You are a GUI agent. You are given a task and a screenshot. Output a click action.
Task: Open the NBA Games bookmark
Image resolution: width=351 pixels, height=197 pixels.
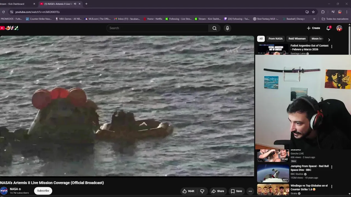pyautogui.click(x=69, y=19)
